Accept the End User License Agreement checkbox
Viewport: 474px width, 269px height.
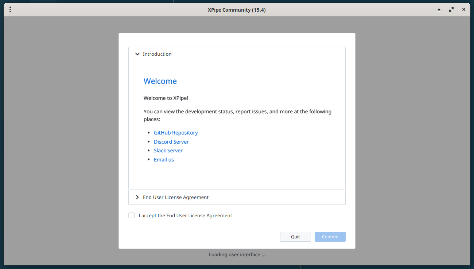coord(132,215)
